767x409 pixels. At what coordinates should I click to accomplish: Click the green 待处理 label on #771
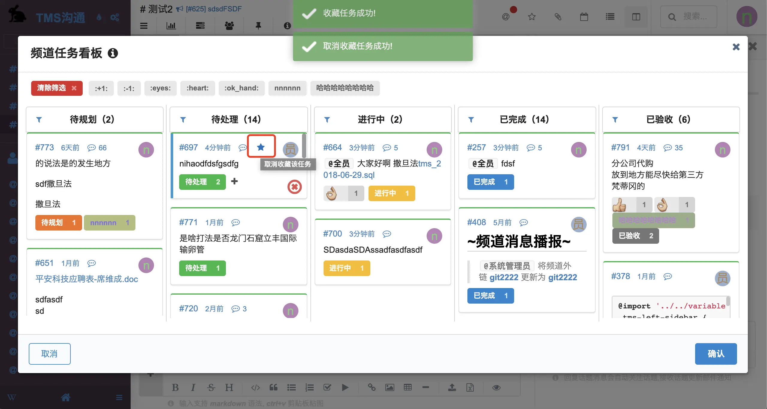(202, 268)
